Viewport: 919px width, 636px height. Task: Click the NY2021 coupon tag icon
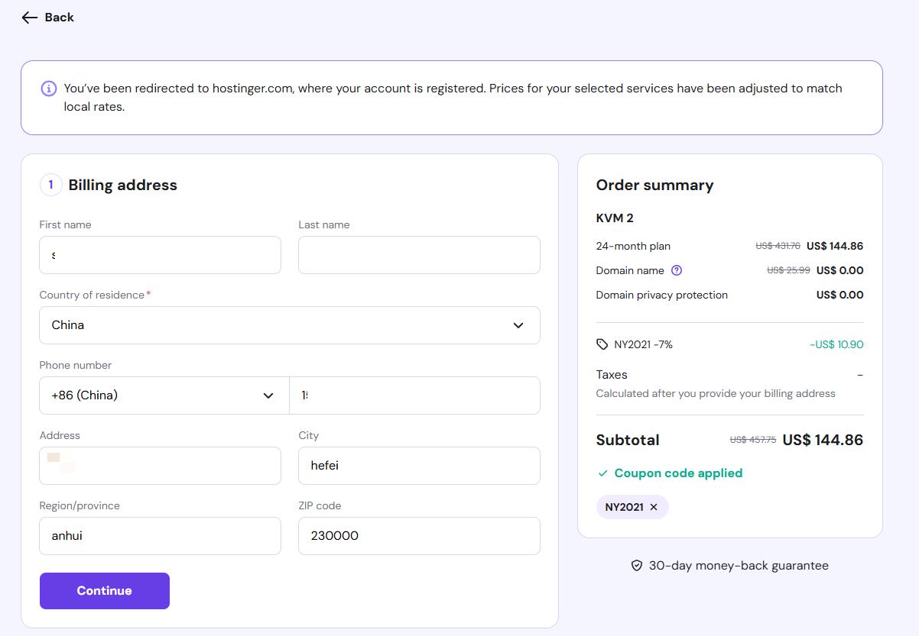tap(602, 344)
